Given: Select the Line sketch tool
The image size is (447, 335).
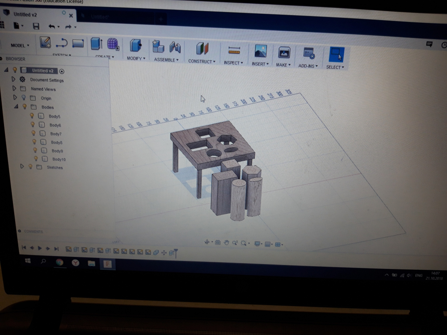Looking at the screenshot, I should (x=62, y=43).
